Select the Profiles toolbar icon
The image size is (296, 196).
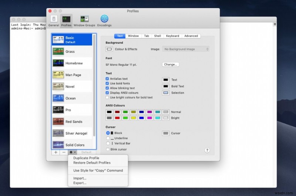[x=66, y=21]
